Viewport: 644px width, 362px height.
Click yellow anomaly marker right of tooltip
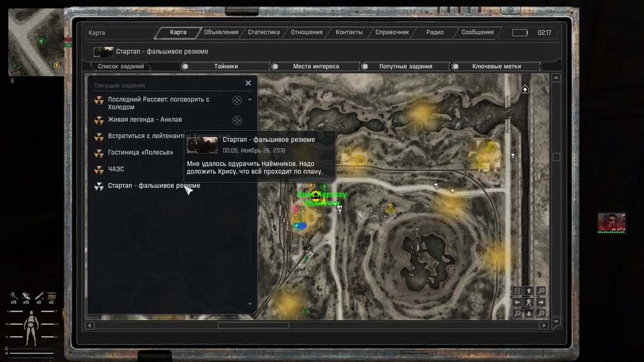[361, 160]
